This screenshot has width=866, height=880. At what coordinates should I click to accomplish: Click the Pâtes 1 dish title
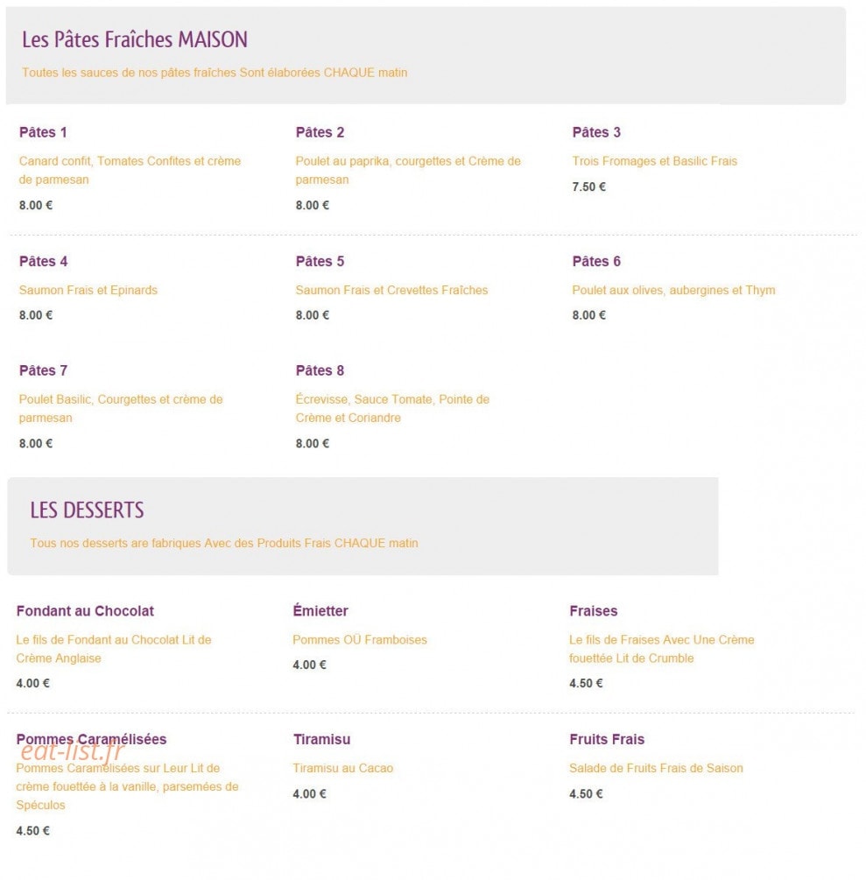click(x=43, y=132)
